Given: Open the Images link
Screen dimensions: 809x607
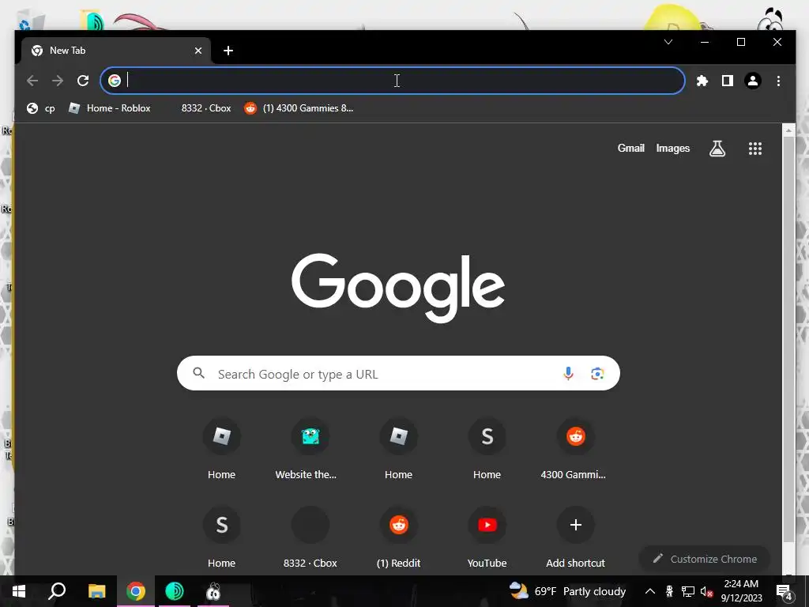Looking at the screenshot, I should (x=673, y=148).
